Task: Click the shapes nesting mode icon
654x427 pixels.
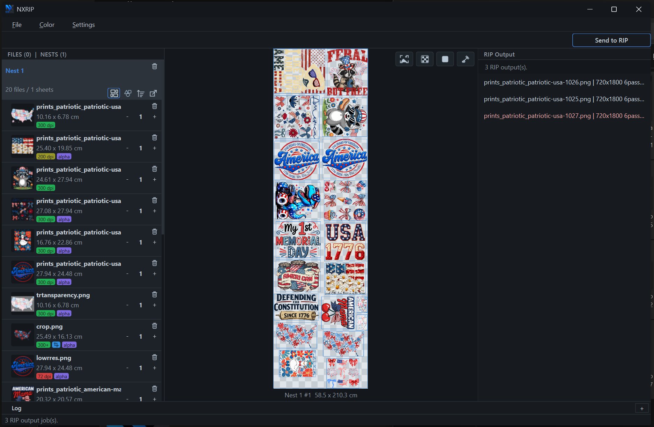Action: coord(128,93)
